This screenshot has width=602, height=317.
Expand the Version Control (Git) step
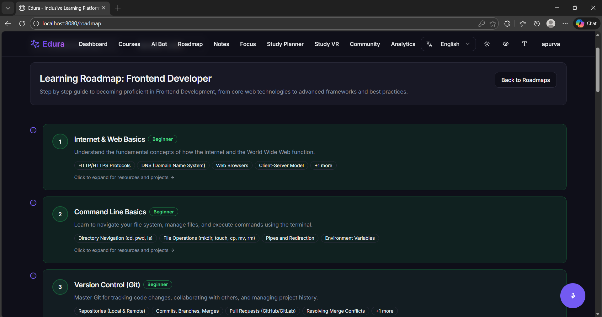[x=305, y=293]
